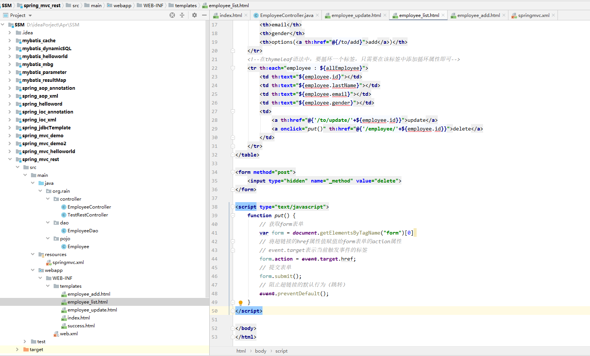Collapse the templates folder
Screen dimensions: 590x356
48,286
